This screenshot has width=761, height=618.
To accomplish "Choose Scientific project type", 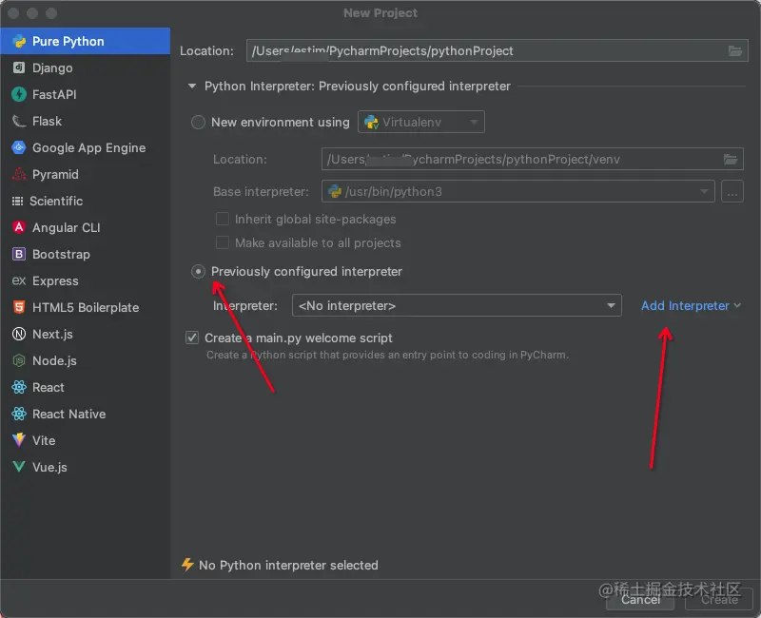I will 86,201.
